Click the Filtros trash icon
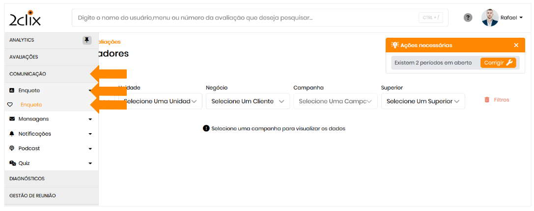Screen dimensions: 534x211 coord(487,100)
